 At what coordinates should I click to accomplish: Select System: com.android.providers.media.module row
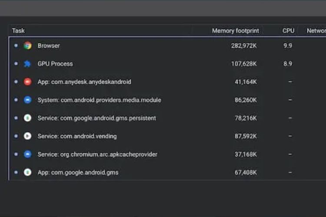[x=168, y=100]
